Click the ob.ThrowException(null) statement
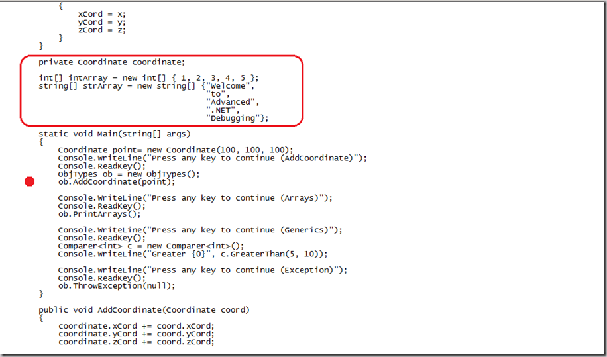Viewport: 607px width, 357px height. click(x=116, y=285)
